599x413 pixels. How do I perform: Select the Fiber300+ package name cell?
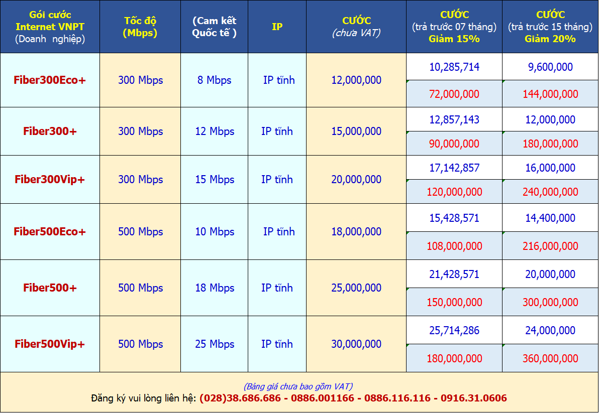(50, 131)
